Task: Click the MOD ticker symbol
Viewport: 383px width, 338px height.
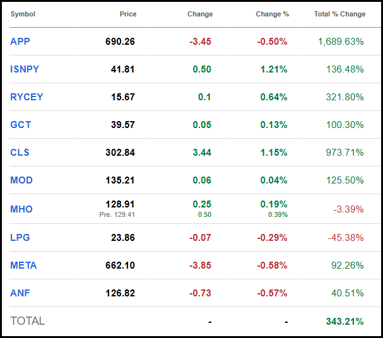Action: coord(21,180)
